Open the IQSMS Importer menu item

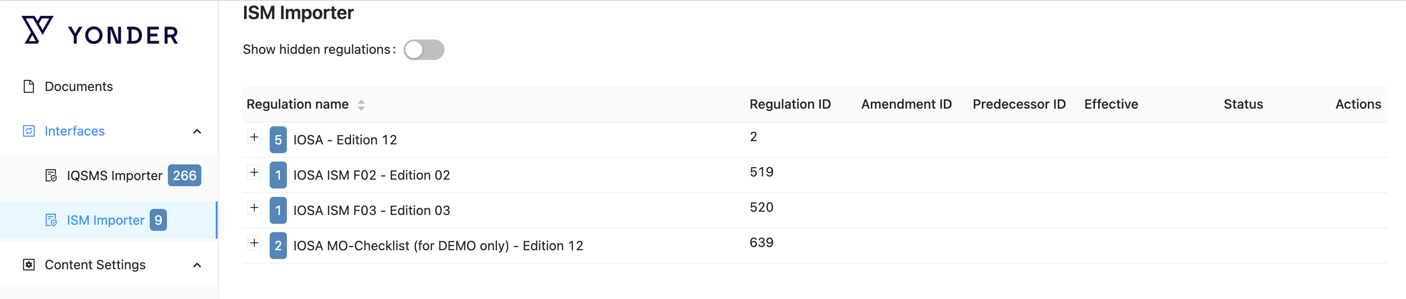point(114,175)
